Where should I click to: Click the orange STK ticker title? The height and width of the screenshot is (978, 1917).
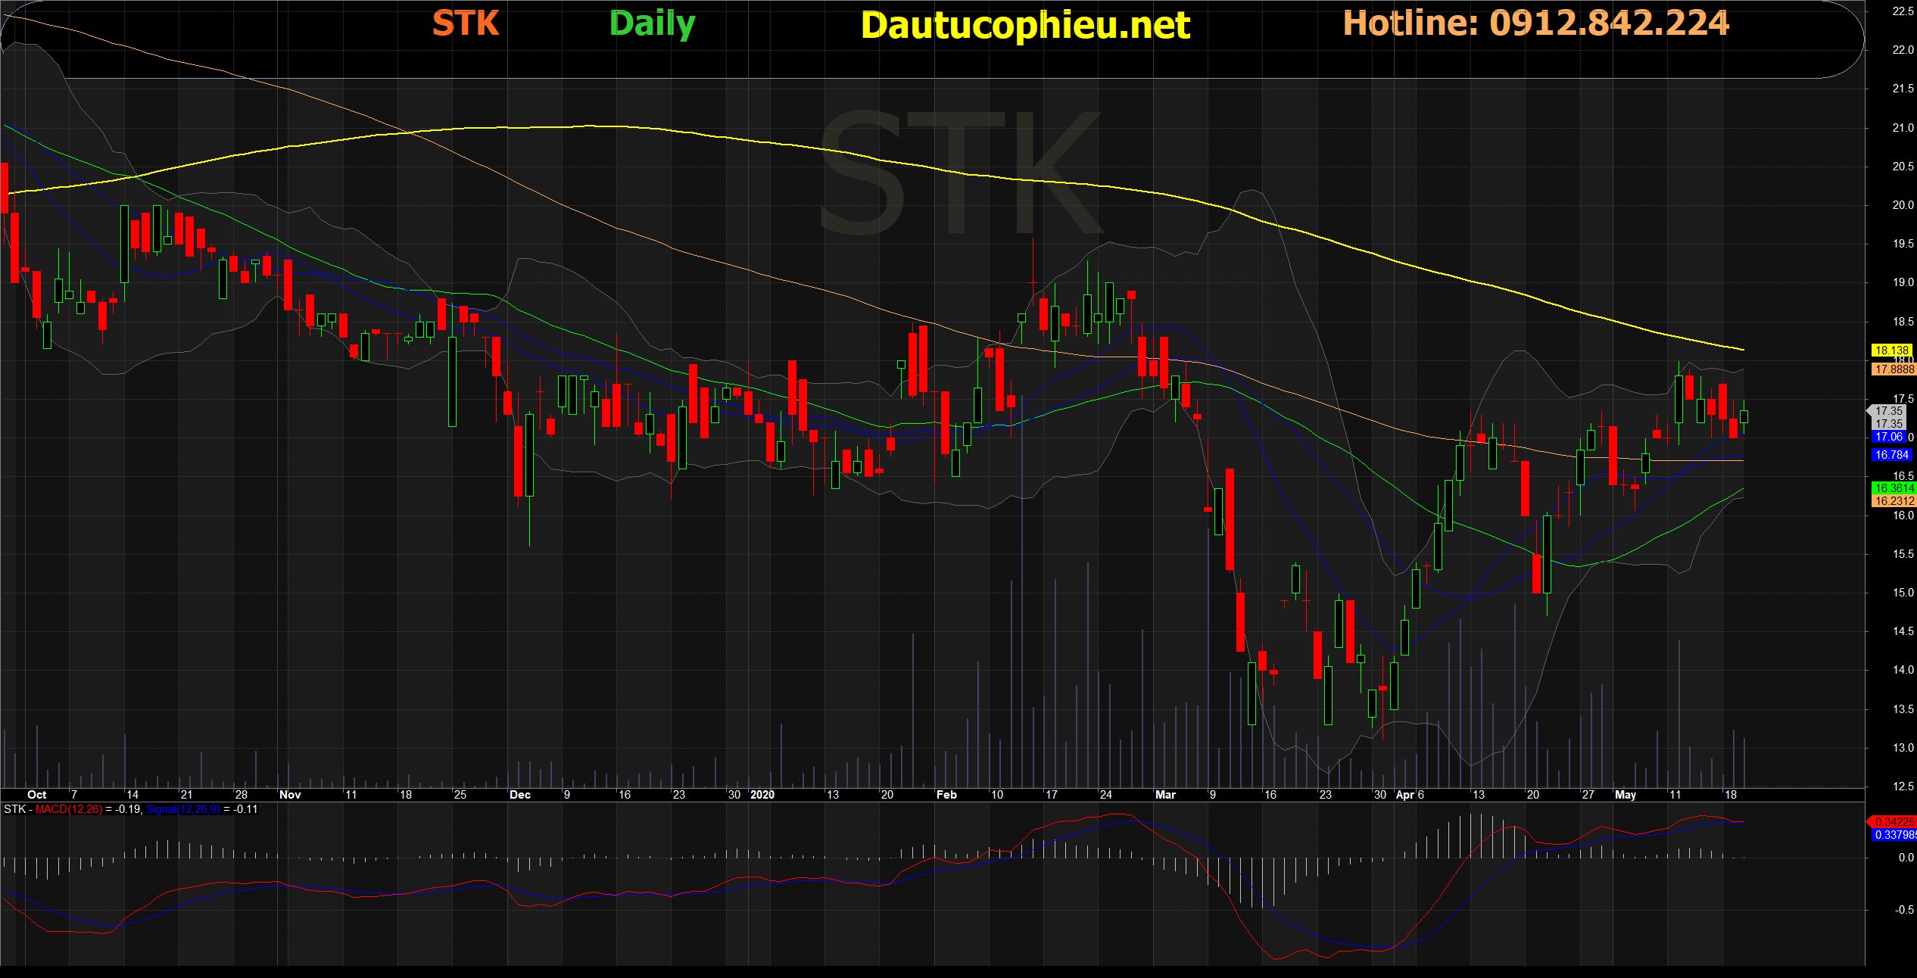pyautogui.click(x=465, y=23)
